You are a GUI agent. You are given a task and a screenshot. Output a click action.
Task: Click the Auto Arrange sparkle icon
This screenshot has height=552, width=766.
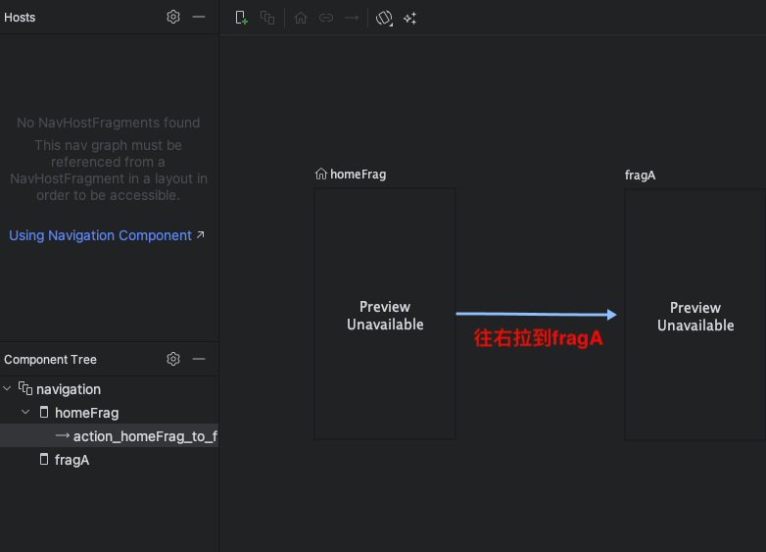(410, 18)
